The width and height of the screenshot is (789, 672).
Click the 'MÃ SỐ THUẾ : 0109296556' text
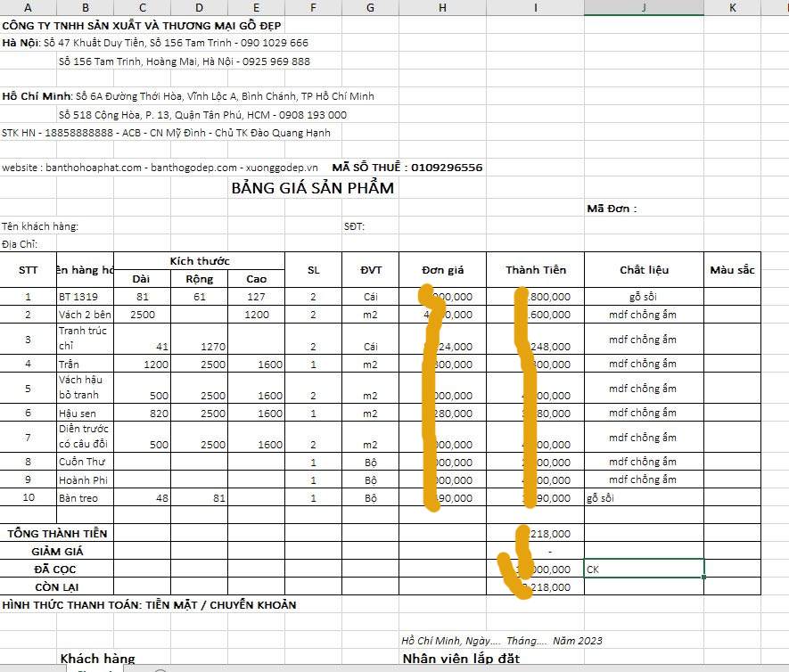click(407, 168)
